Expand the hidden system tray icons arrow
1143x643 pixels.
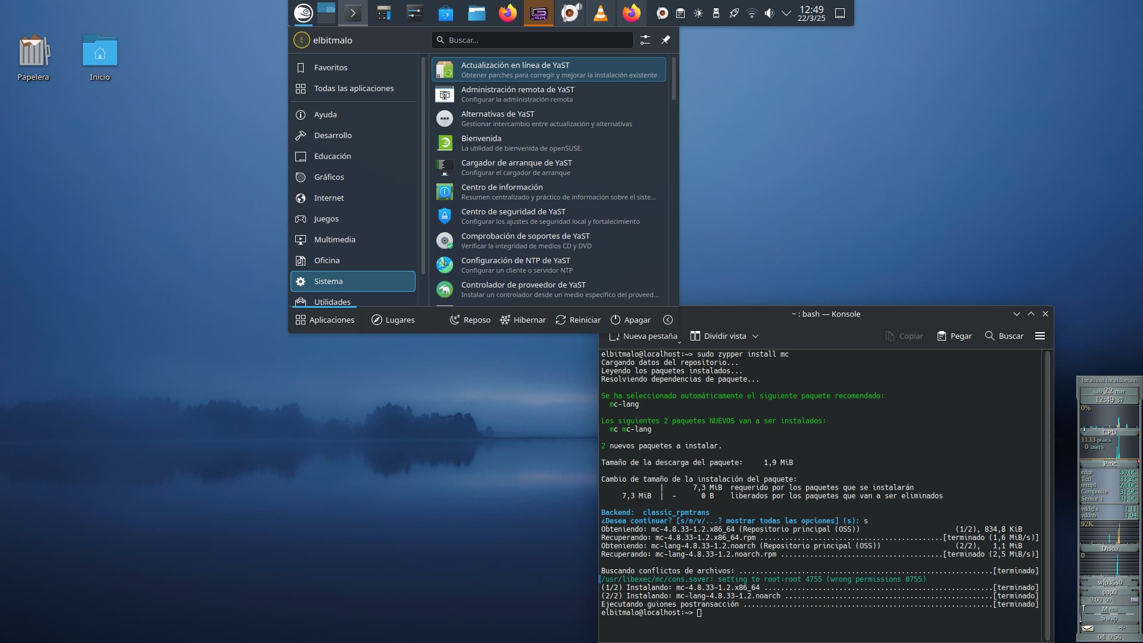(786, 13)
